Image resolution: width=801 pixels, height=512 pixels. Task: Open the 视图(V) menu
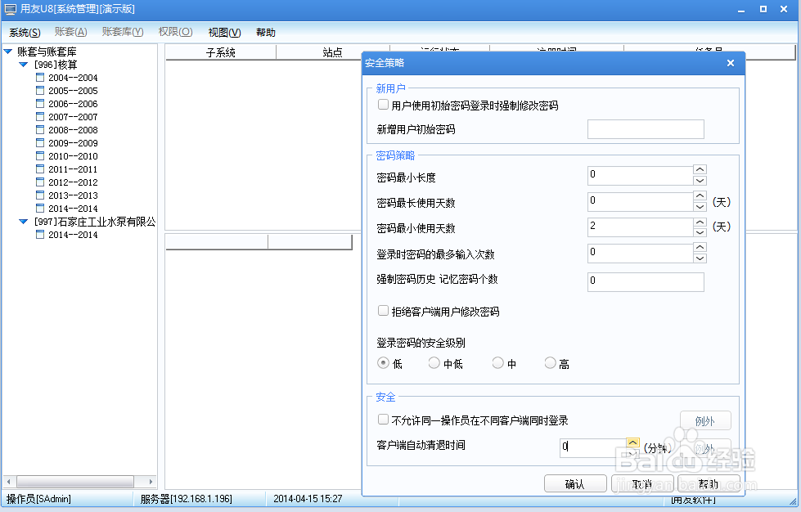coord(224,32)
